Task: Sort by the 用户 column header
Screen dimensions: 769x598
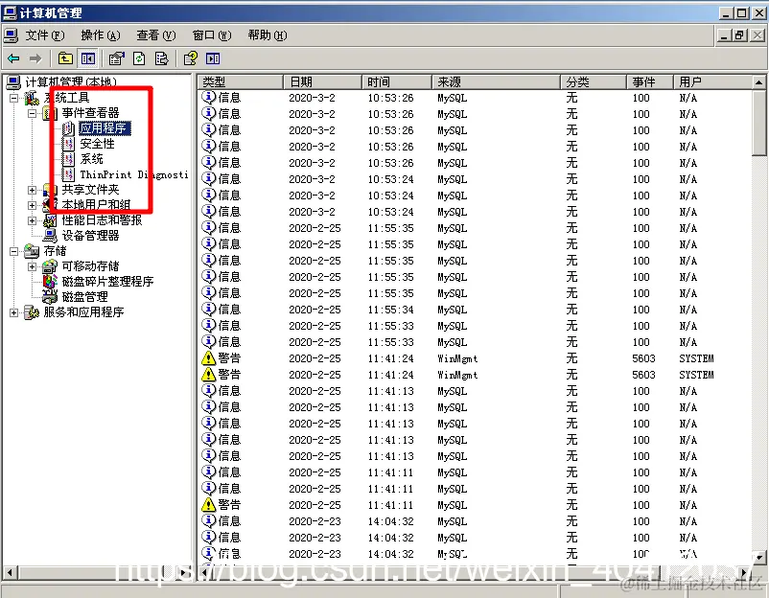Action: pos(712,81)
